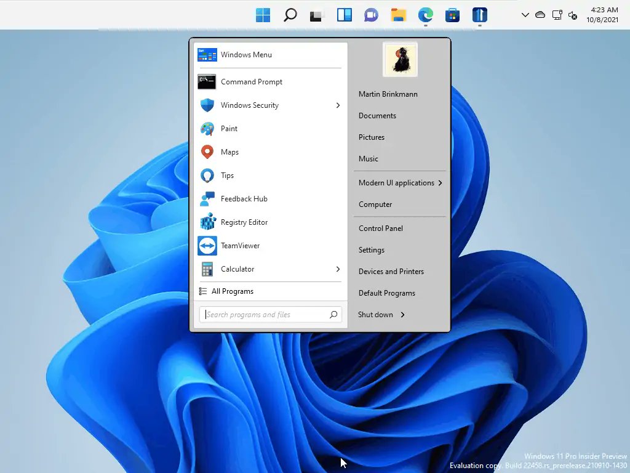The height and width of the screenshot is (473, 630).
Task: Show hidden tray icons chevron
Action: [525, 15]
